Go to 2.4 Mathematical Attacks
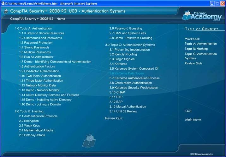The width and height of the screenshot is (226, 157). click(36, 130)
